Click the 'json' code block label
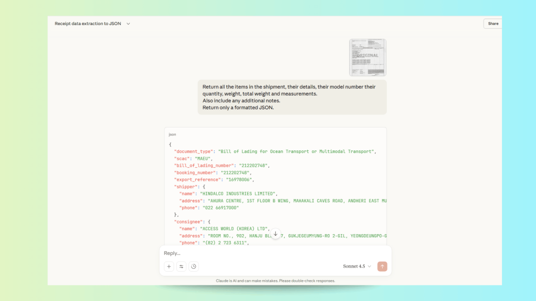This screenshot has width=536, height=301. [172, 134]
